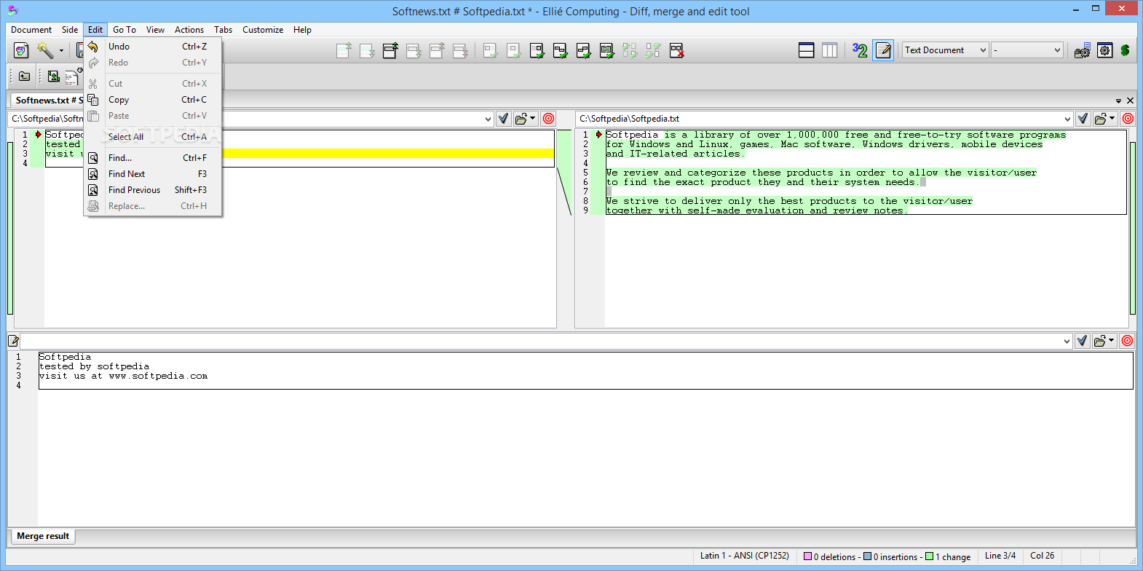Click the right pane blue checkmark icon
The height and width of the screenshot is (571, 1143).
click(1083, 119)
